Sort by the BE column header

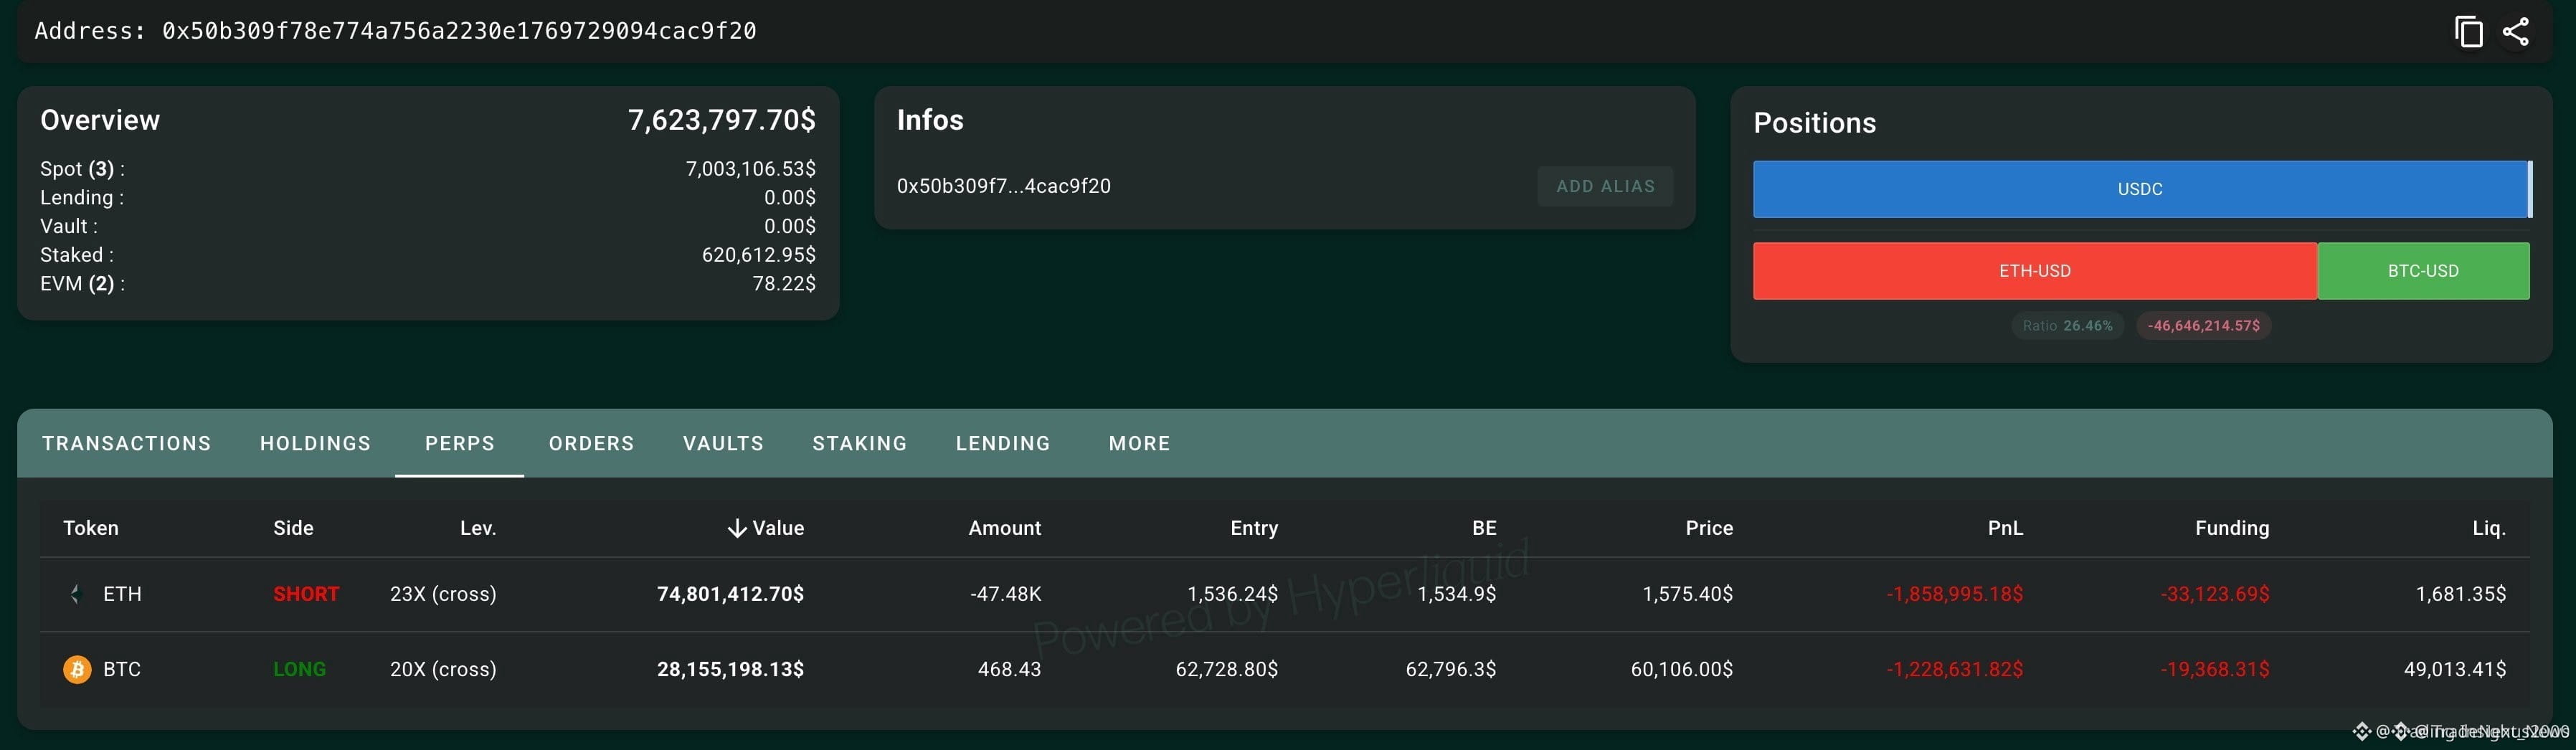click(1484, 528)
